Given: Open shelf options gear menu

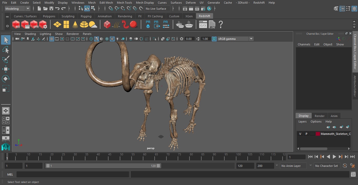Looking at the screenshot, I should [x=7, y=26].
